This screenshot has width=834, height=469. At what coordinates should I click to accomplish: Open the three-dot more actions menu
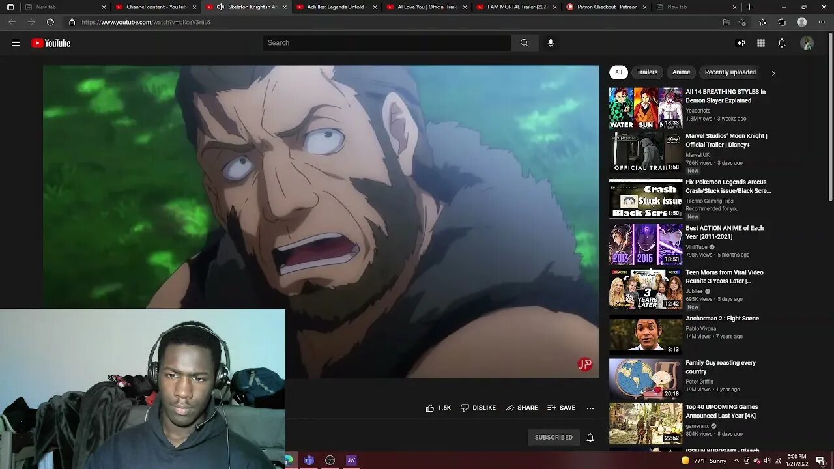(x=590, y=408)
